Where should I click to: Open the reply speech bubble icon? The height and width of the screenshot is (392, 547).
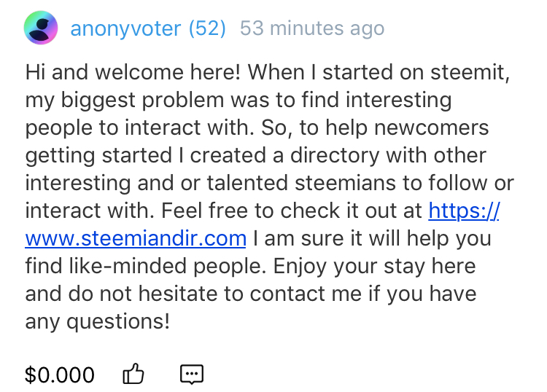[x=191, y=375]
